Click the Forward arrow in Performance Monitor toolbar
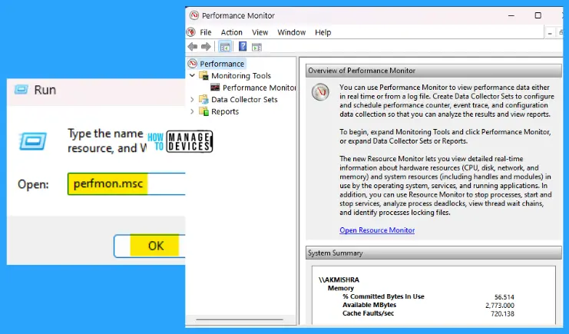The width and height of the screenshot is (569, 334). click(206, 47)
